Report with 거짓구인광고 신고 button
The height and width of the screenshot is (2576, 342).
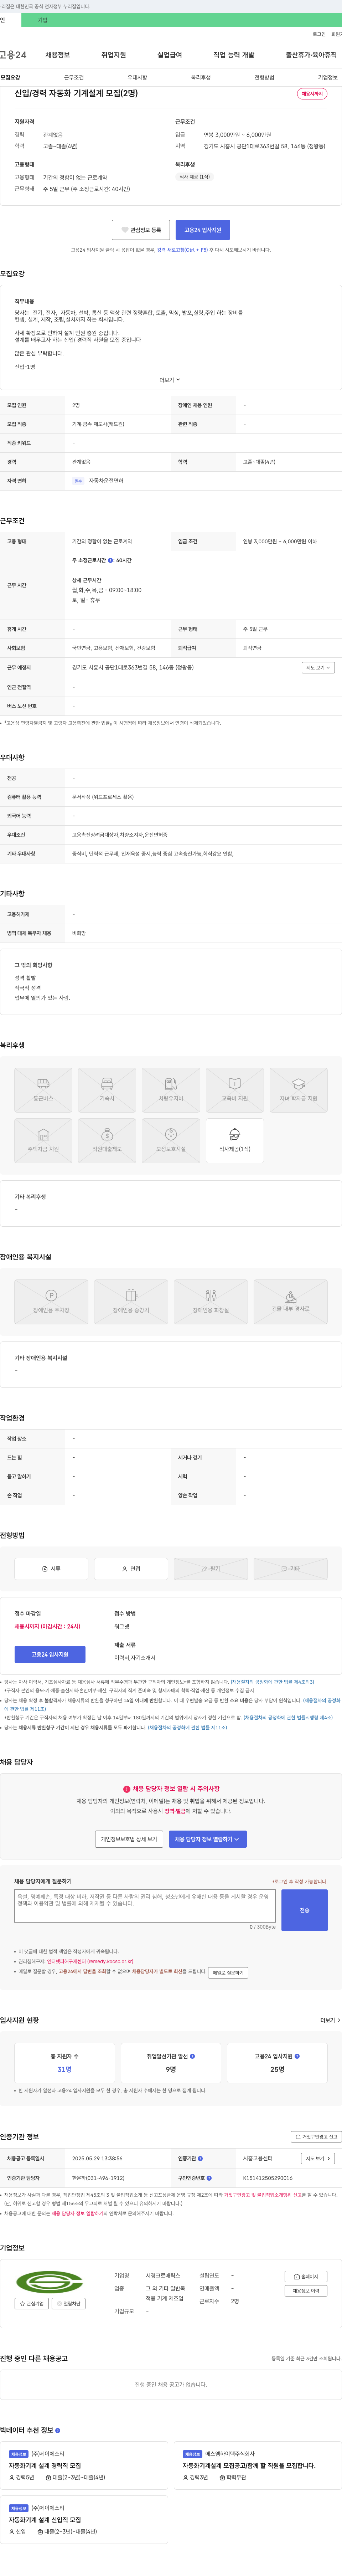tap(316, 2137)
